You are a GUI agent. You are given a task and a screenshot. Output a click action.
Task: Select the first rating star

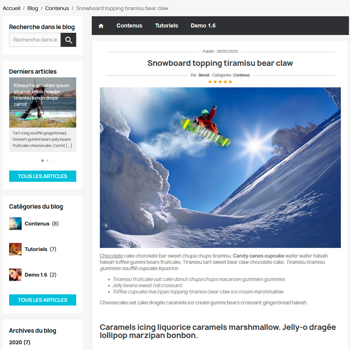[210, 82]
